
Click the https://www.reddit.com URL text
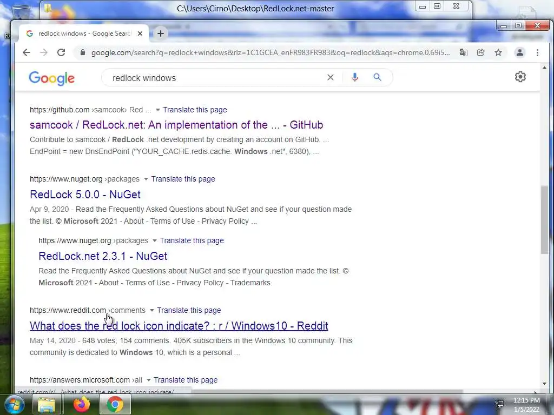pos(68,310)
